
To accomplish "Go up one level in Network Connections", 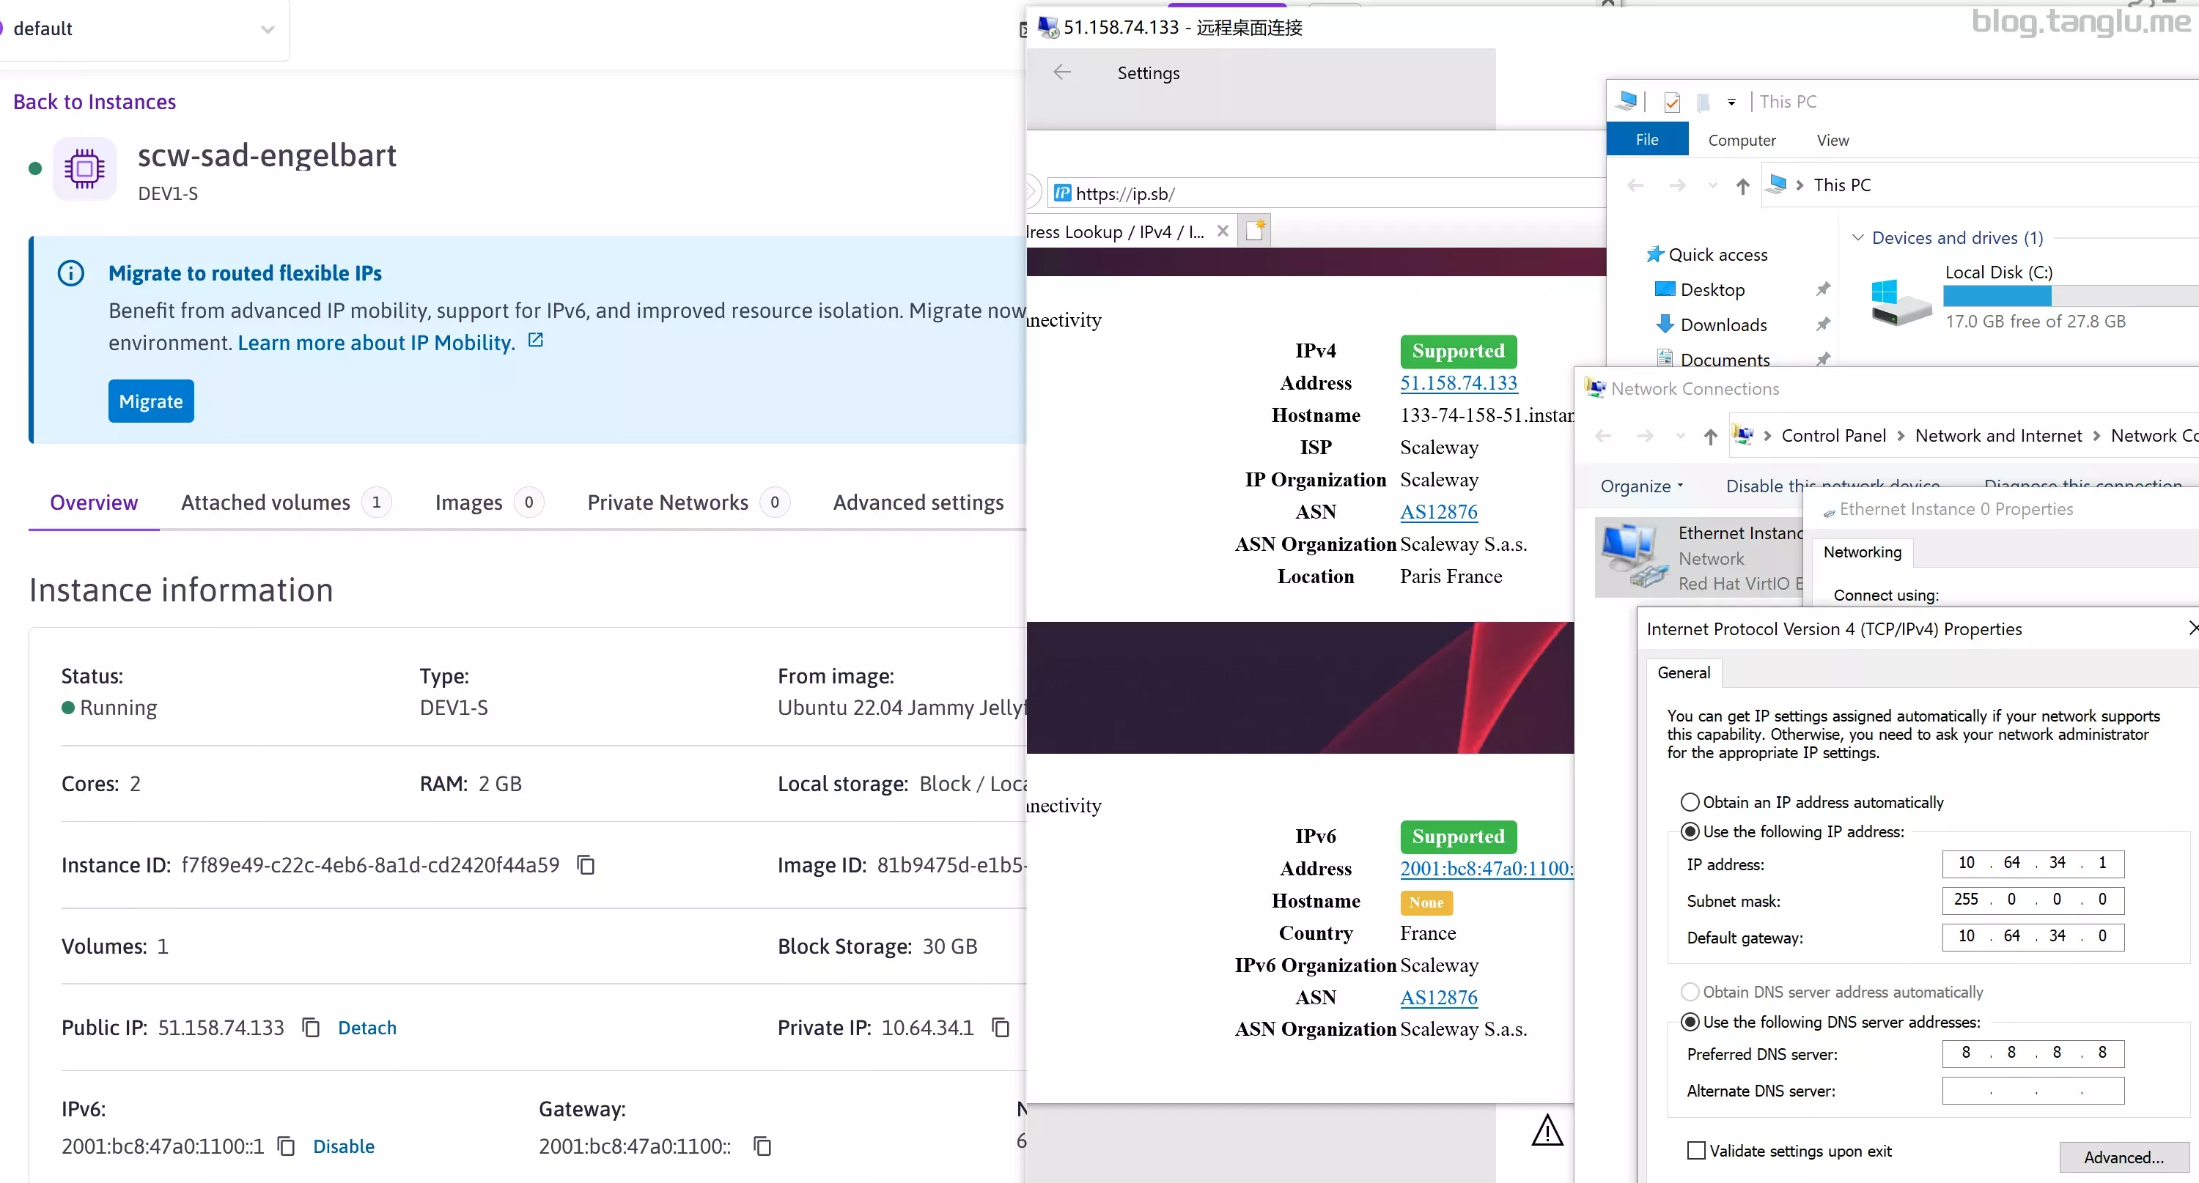I will point(1710,437).
